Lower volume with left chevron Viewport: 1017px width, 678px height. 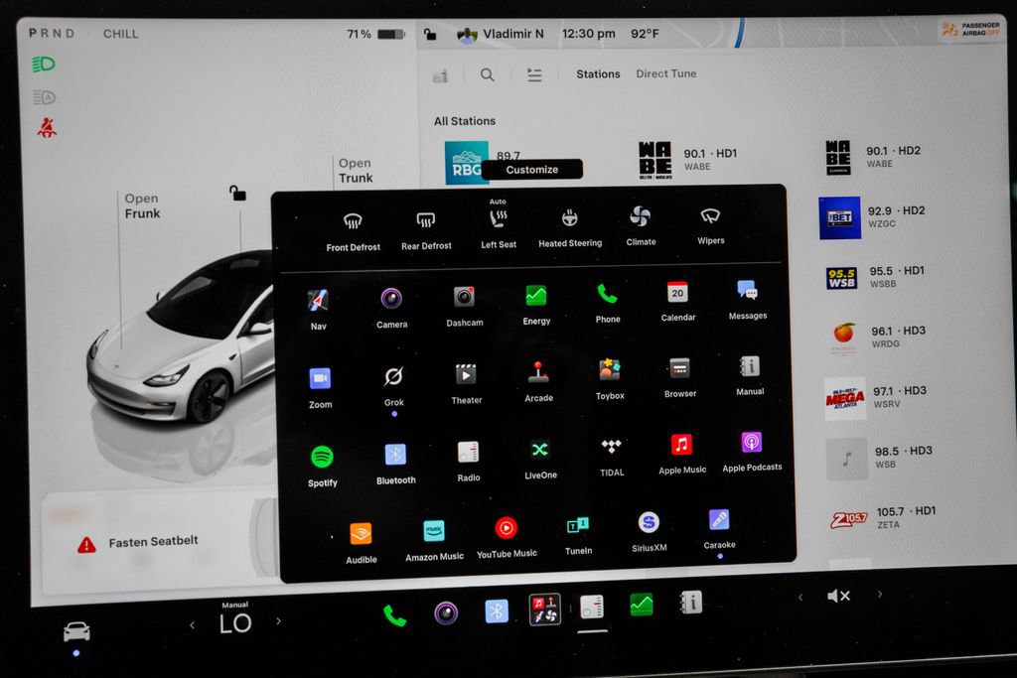pos(800,597)
